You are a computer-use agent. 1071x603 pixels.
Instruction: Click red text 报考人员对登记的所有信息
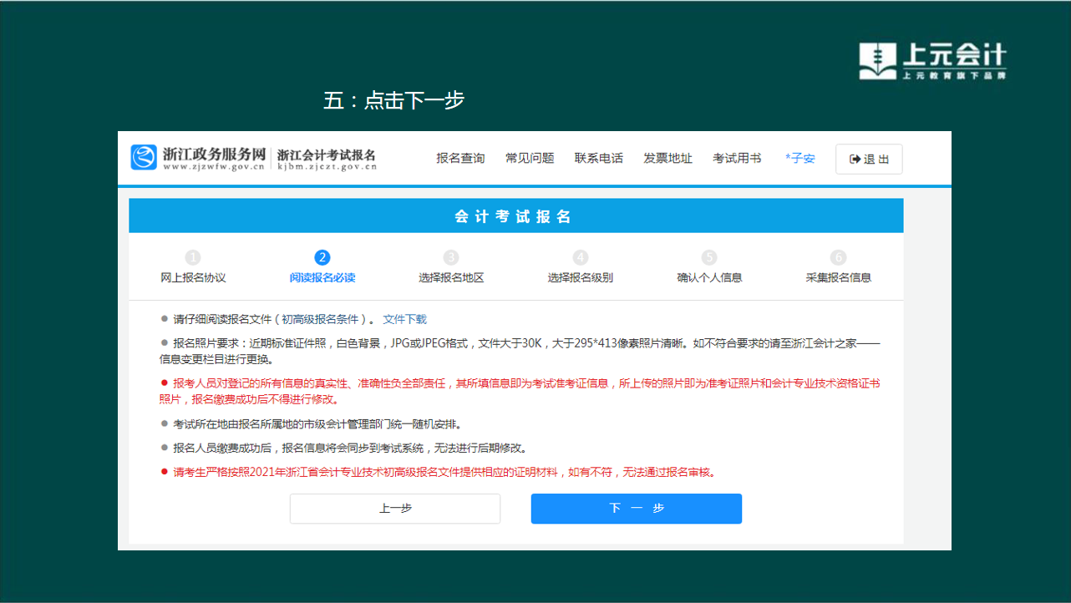pyautogui.click(x=520, y=391)
